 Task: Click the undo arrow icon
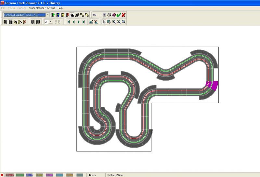coord(95,15)
